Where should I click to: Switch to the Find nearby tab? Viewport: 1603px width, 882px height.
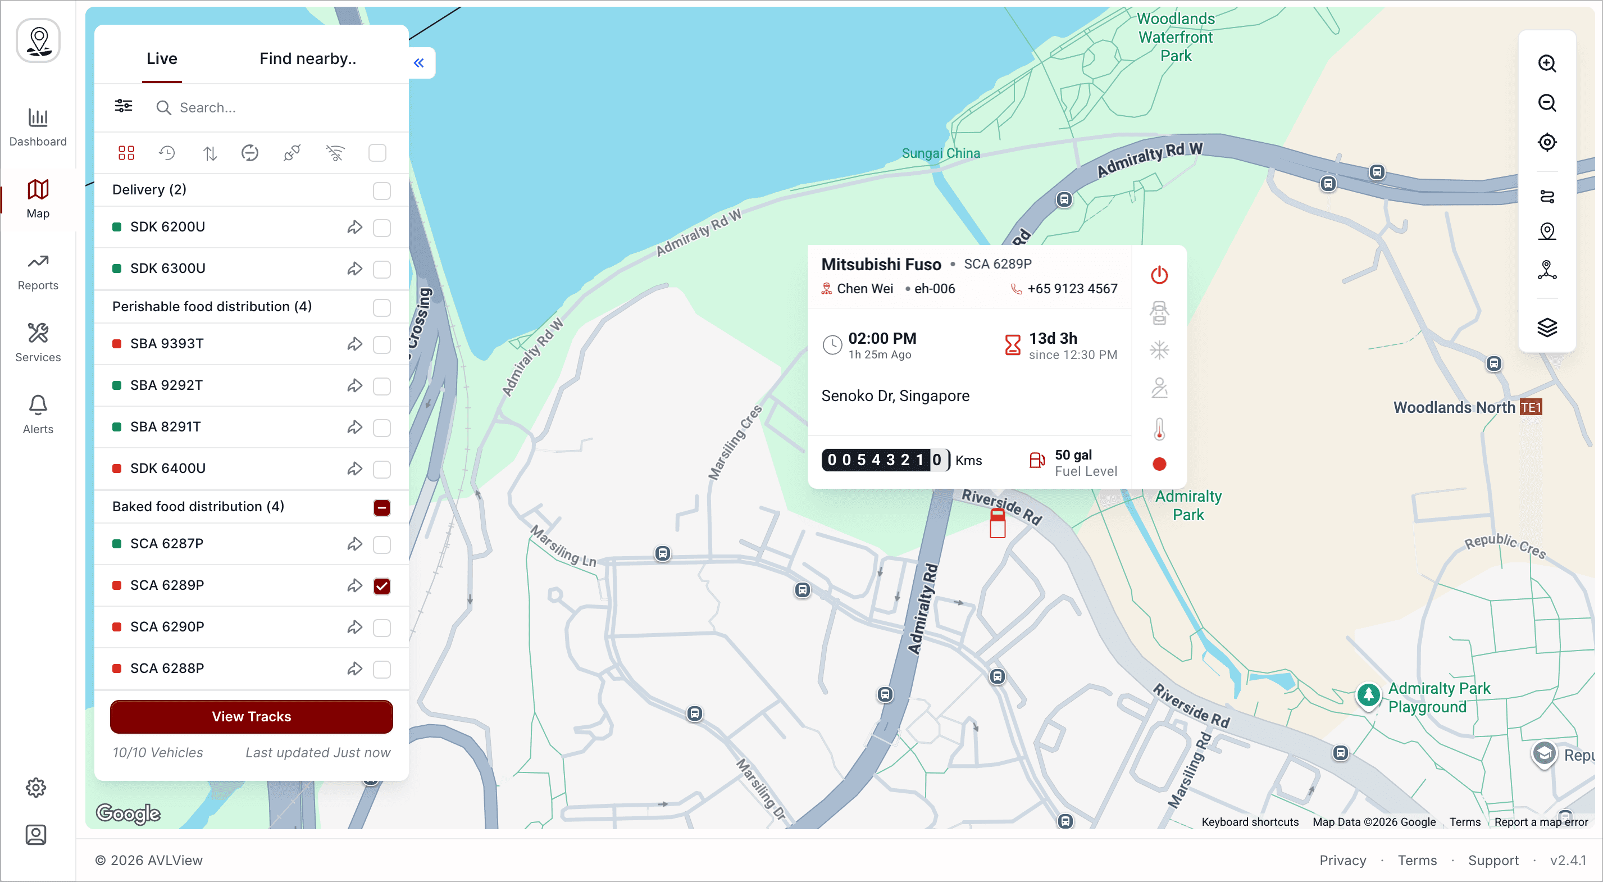(307, 58)
